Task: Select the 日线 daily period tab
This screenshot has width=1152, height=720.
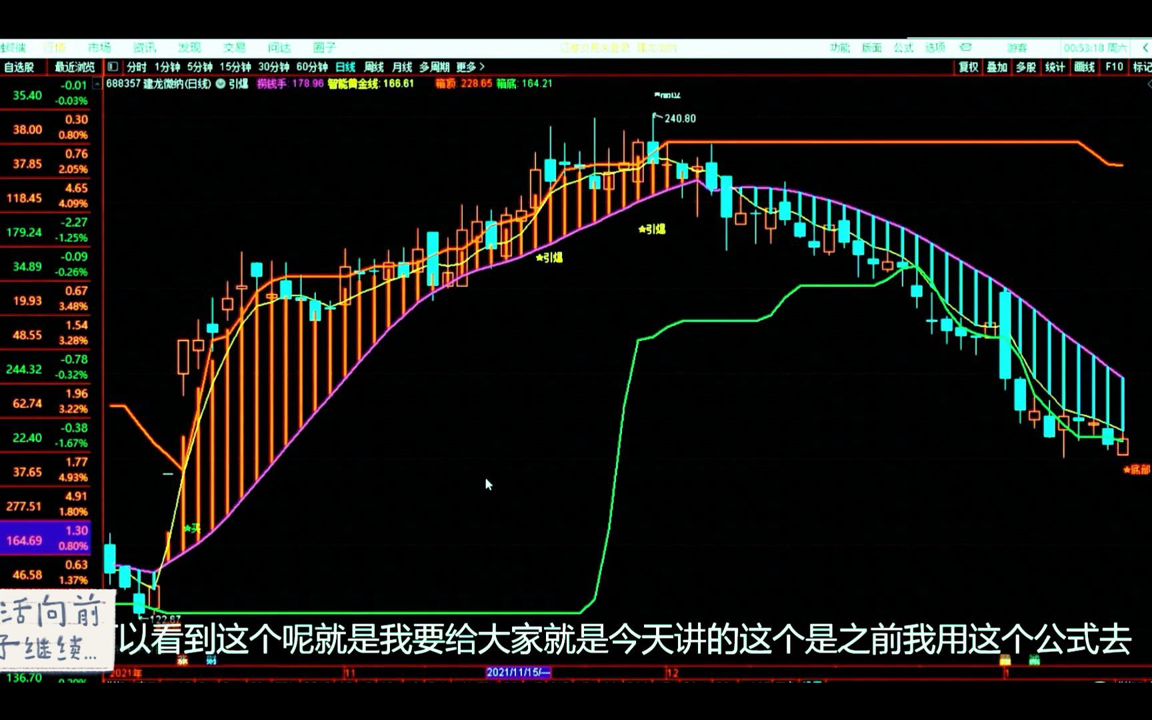Action: 345,67
